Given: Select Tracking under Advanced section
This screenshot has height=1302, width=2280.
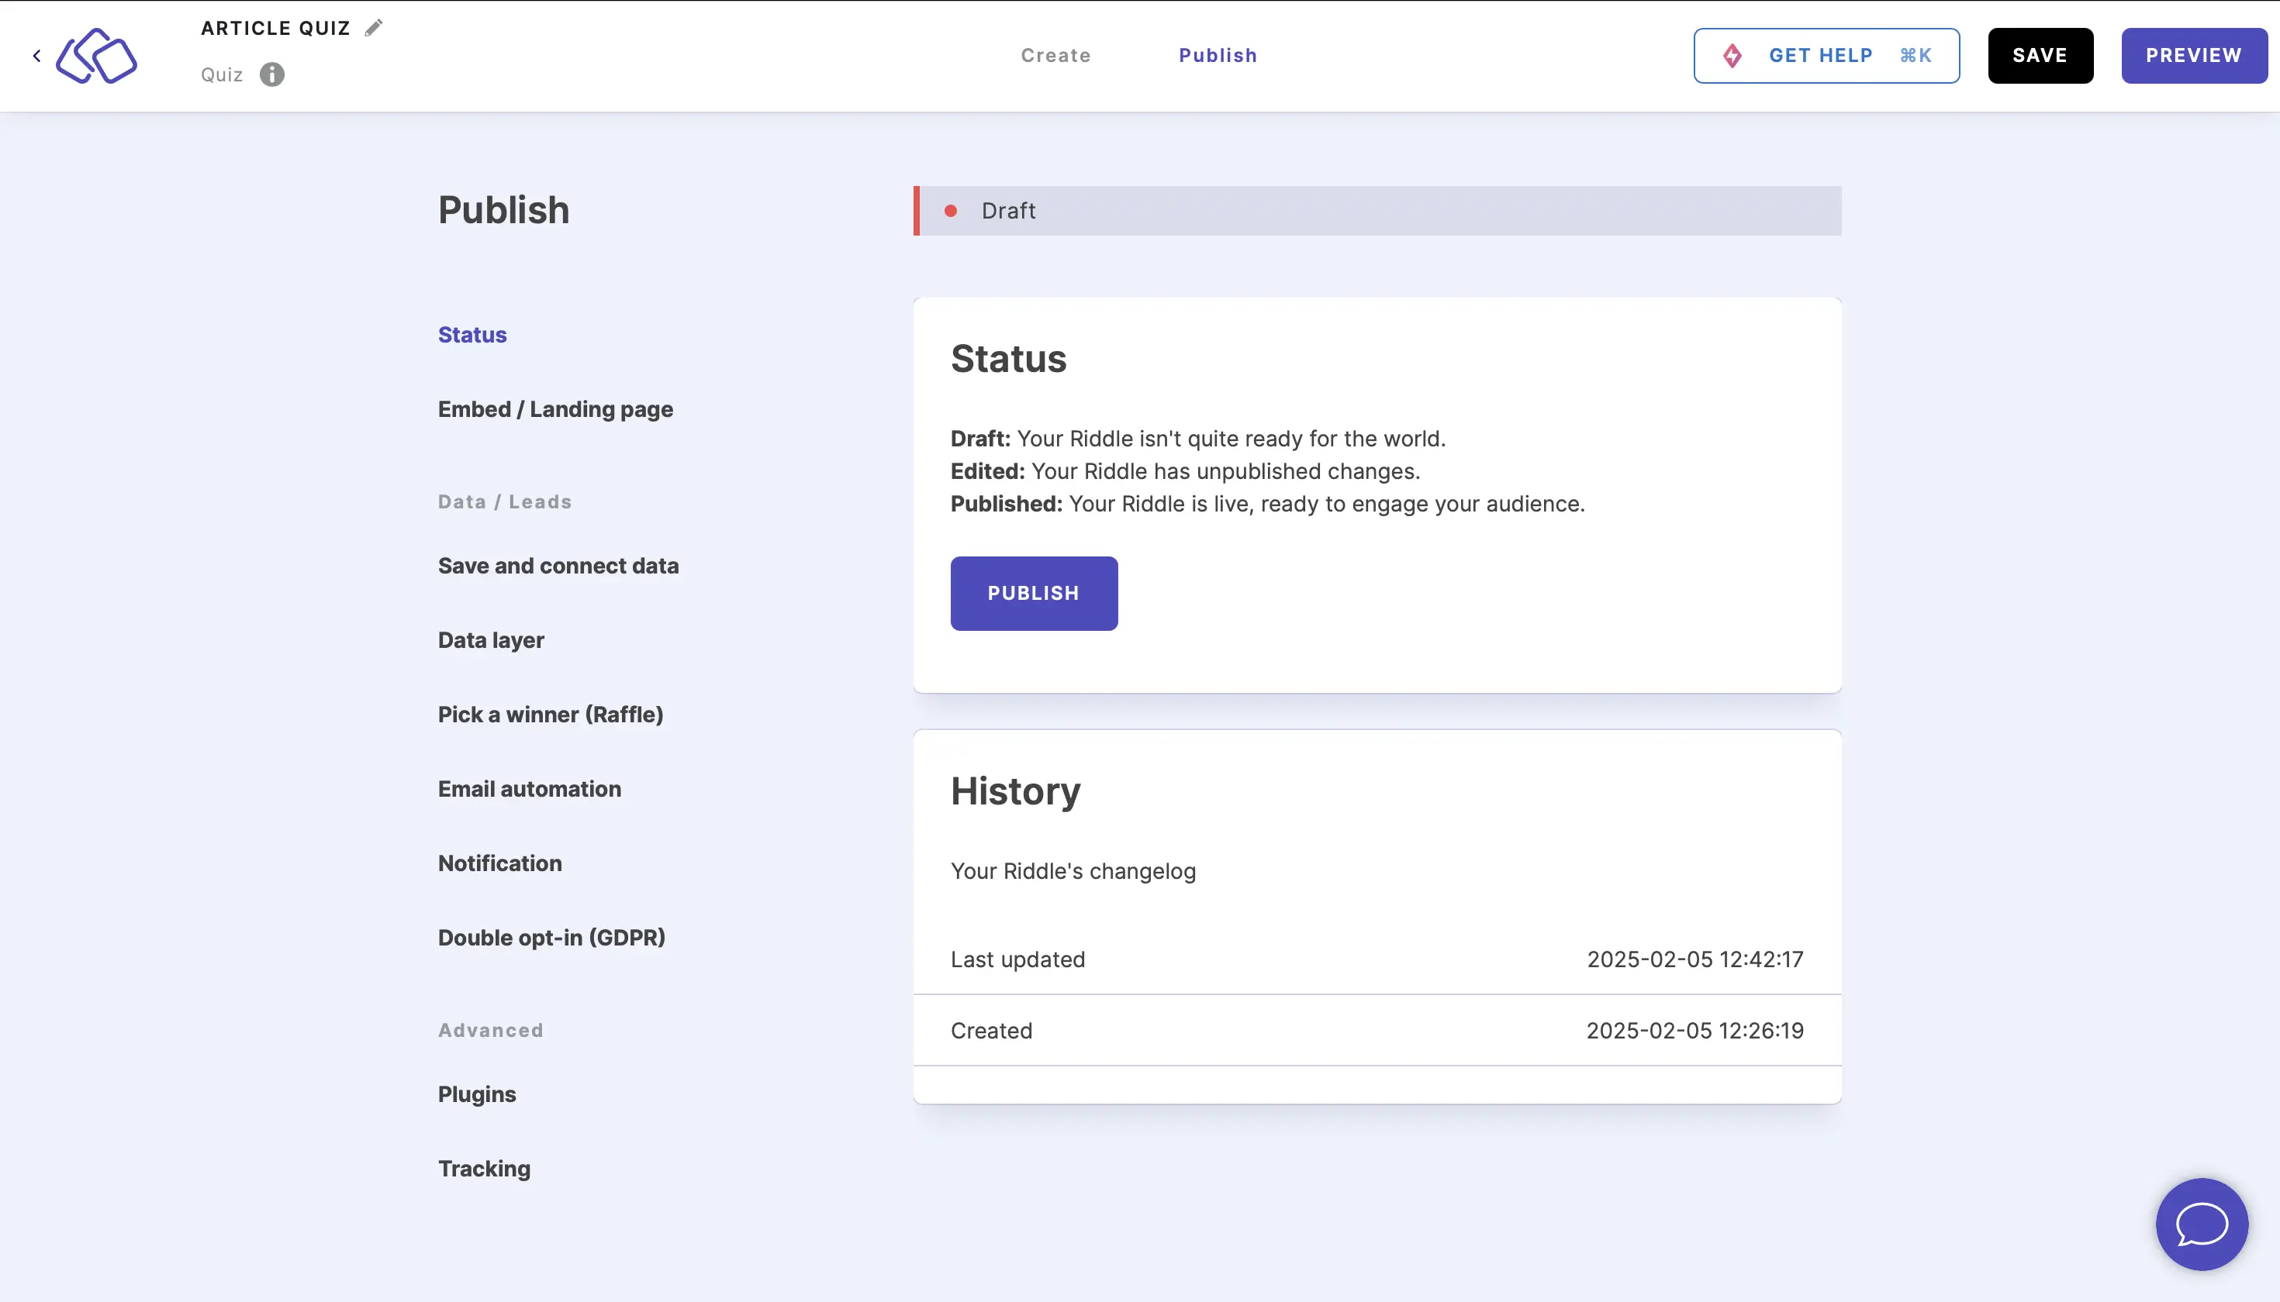Looking at the screenshot, I should (482, 1167).
